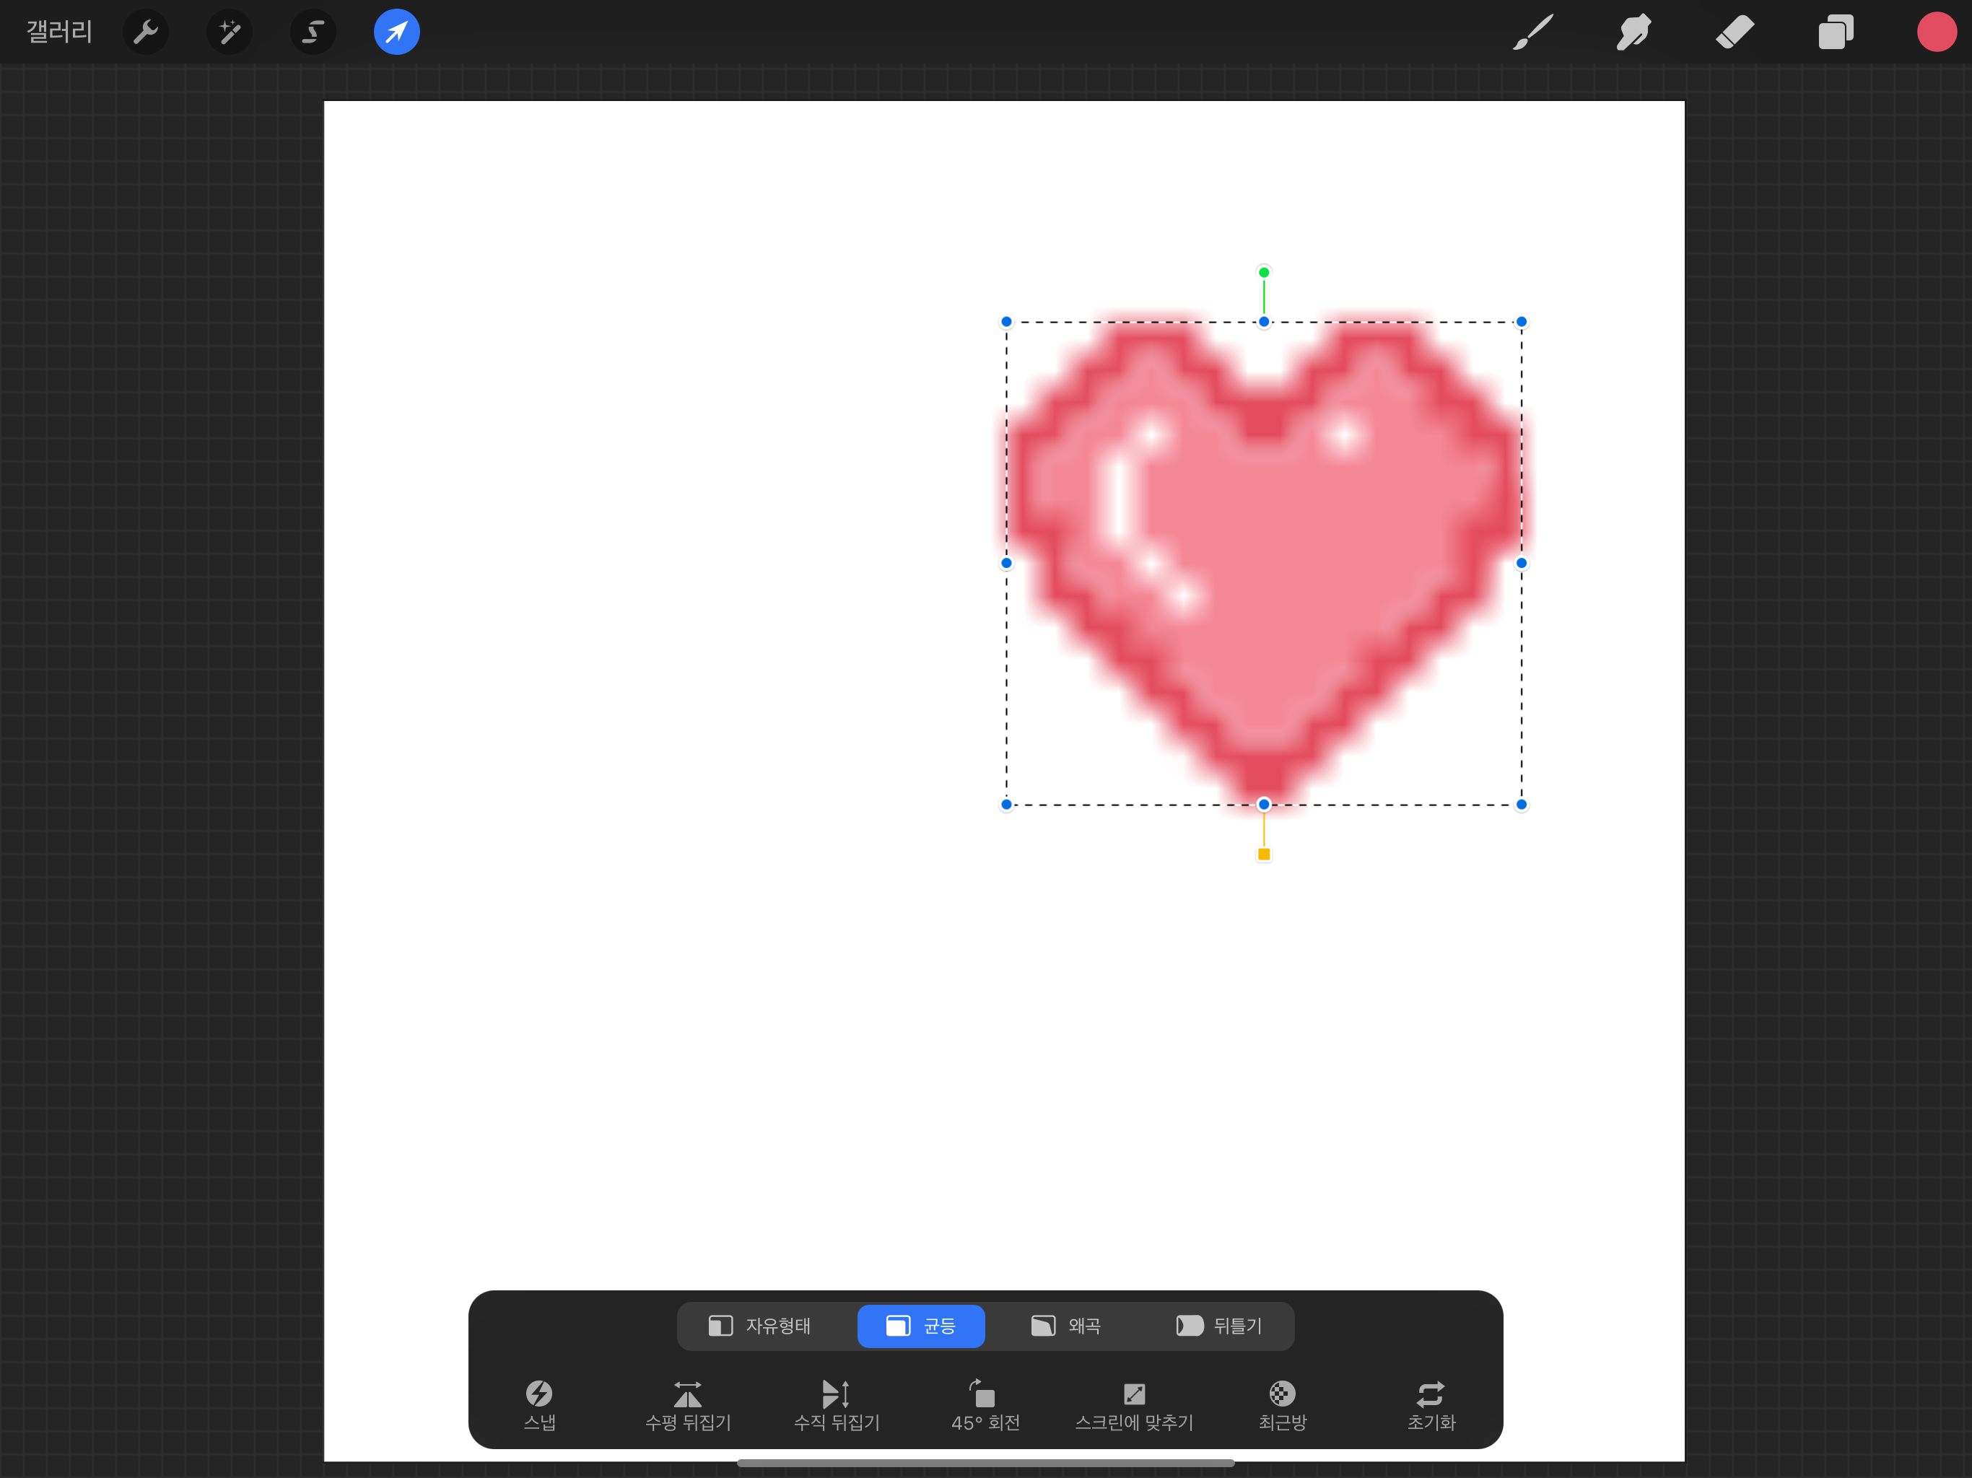Switch to 뒤틀기 warp mode
The width and height of the screenshot is (1972, 1478).
click(1218, 1326)
